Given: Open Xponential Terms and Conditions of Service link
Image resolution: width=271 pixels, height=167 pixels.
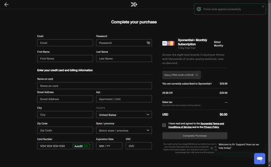Looking at the screenshot, I should click(196, 125).
